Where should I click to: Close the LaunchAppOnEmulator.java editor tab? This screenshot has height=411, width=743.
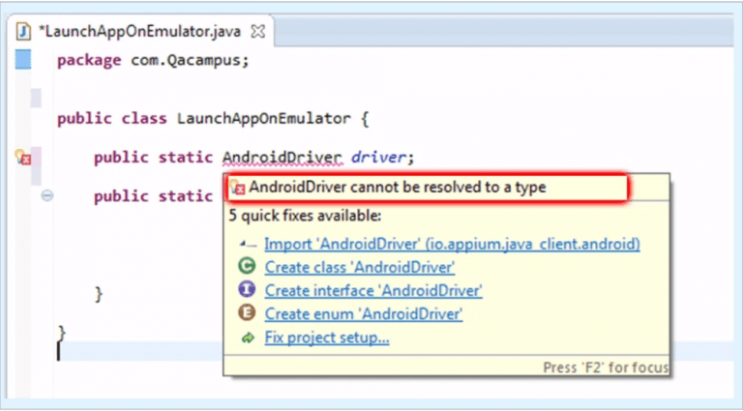click(258, 31)
